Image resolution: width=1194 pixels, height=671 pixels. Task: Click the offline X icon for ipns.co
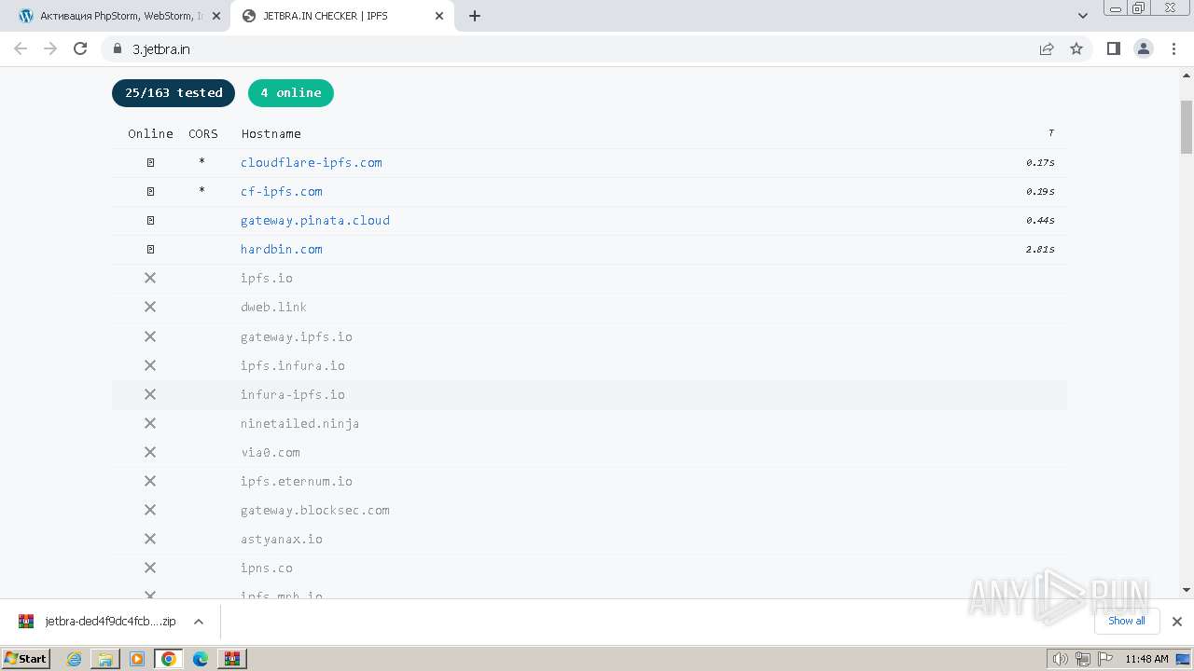150,568
